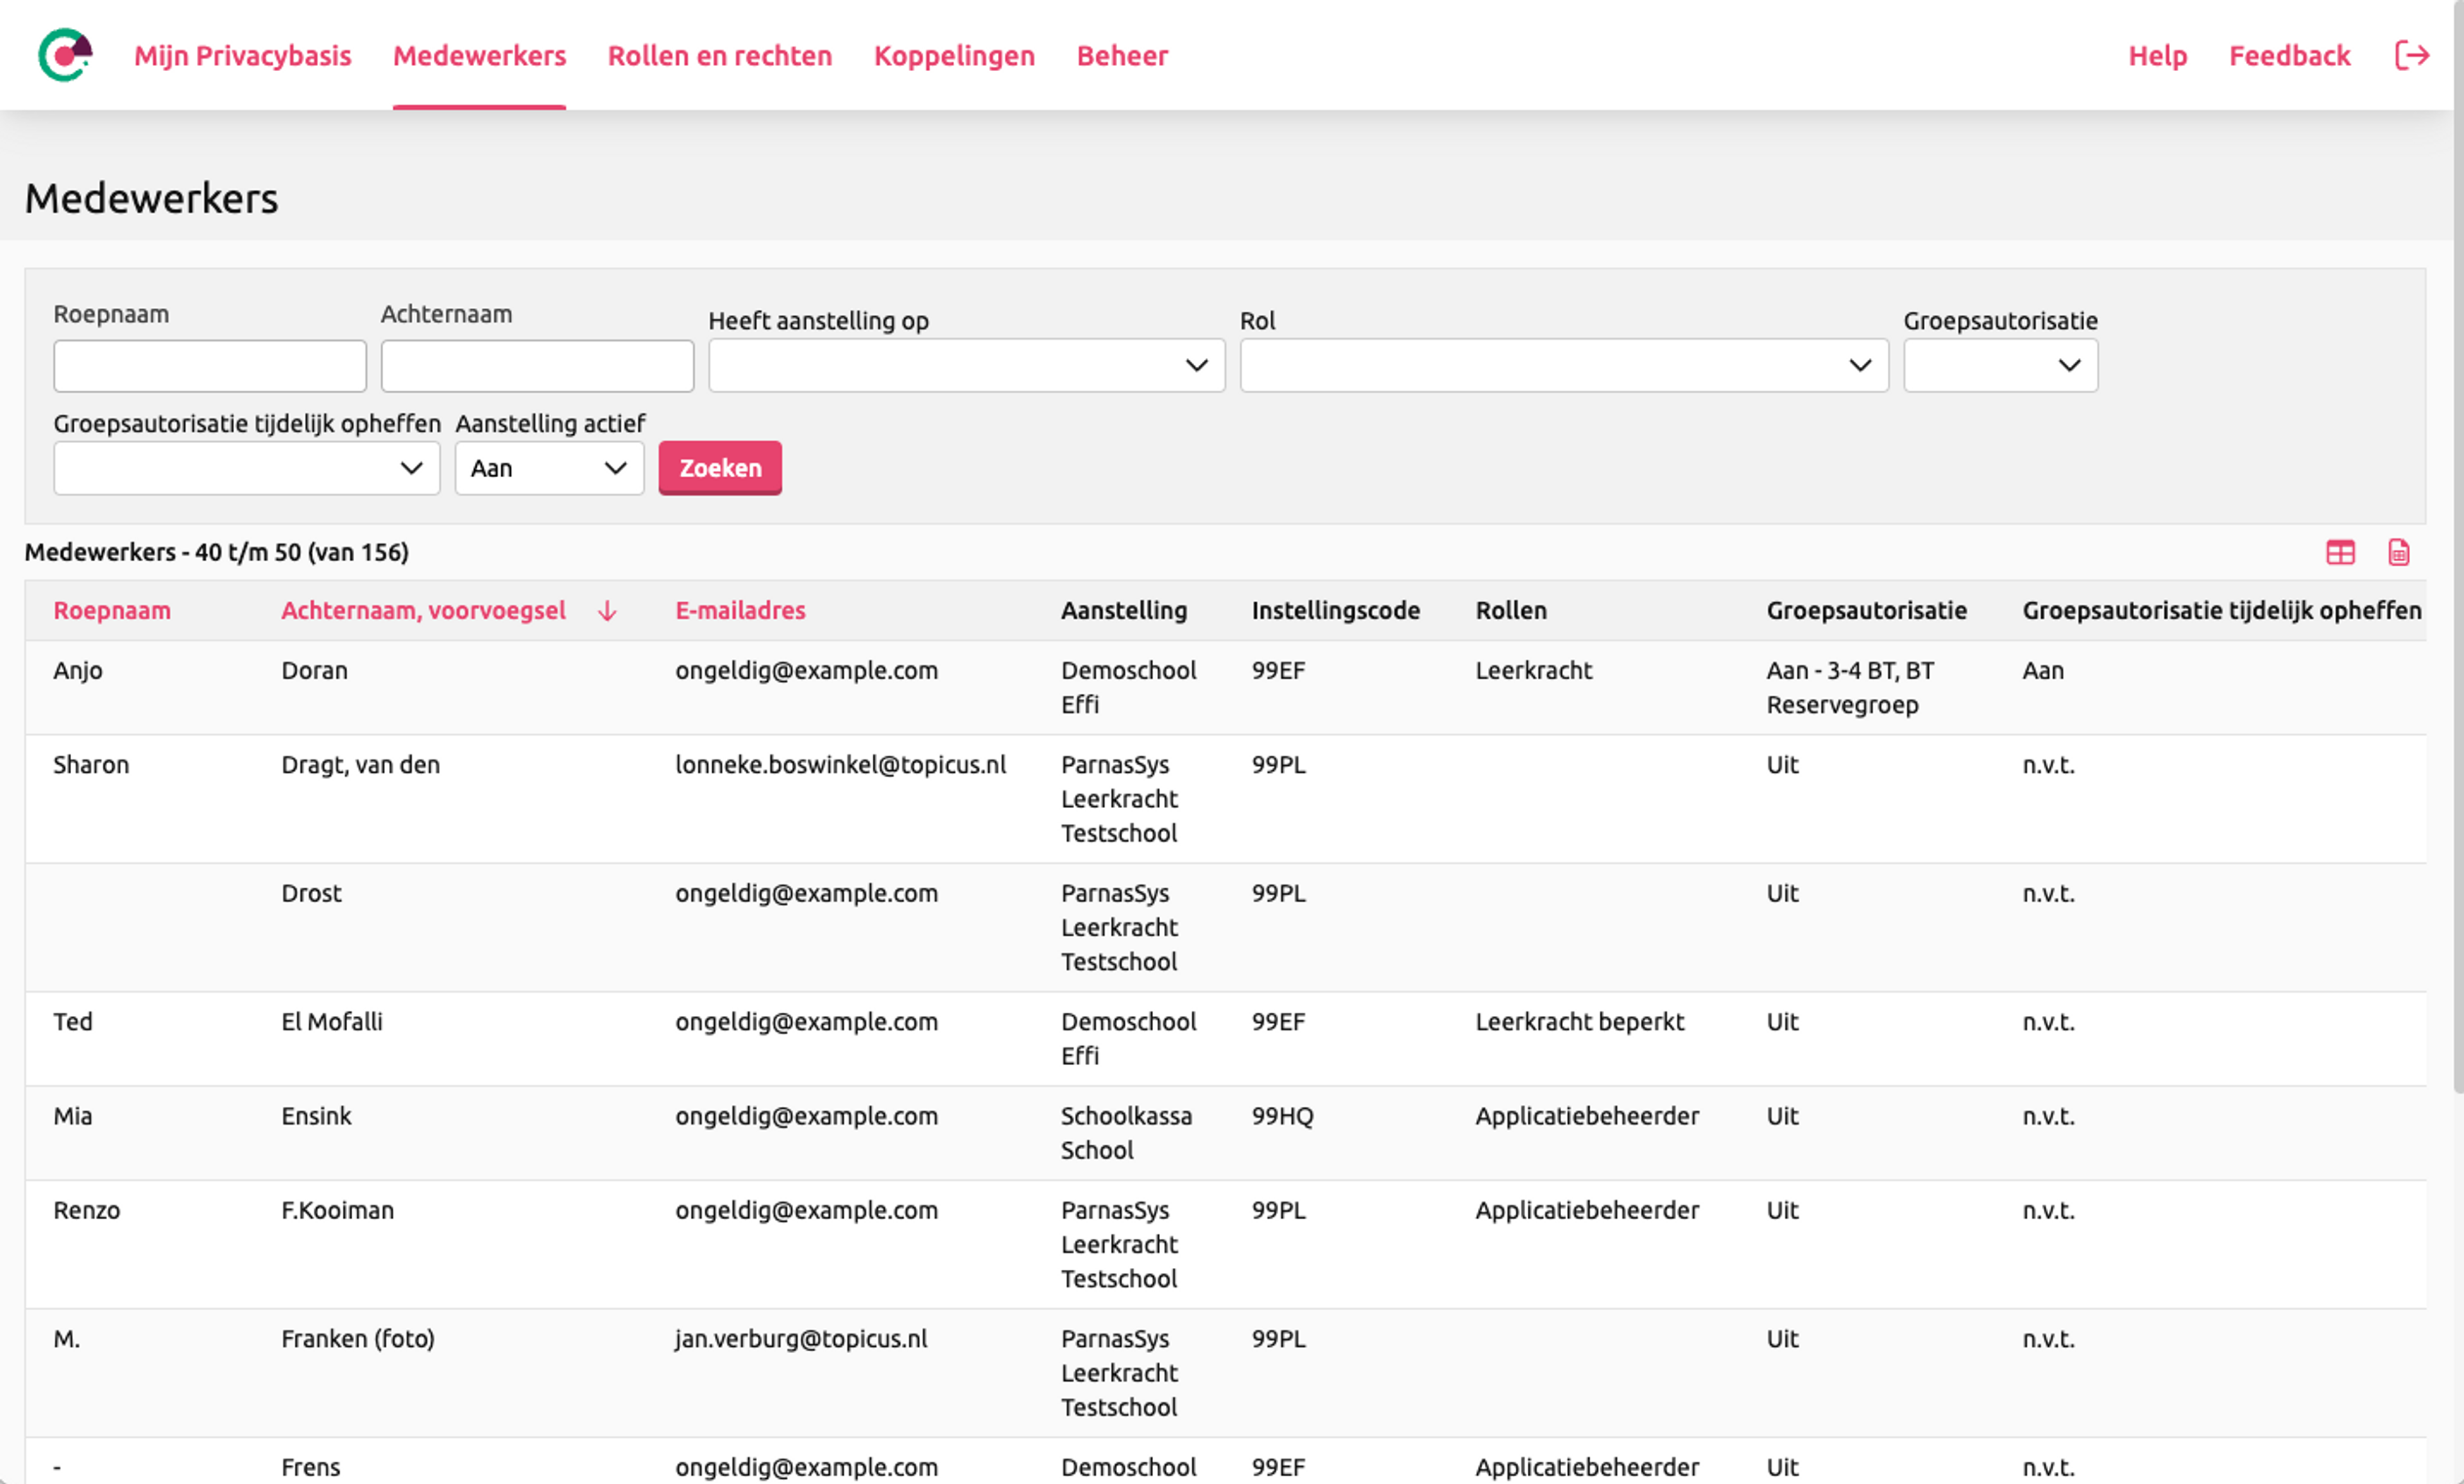The height and width of the screenshot is (1484, 2464).
Task: Focus the Roepnaam input field
Action: click(210, 366)
